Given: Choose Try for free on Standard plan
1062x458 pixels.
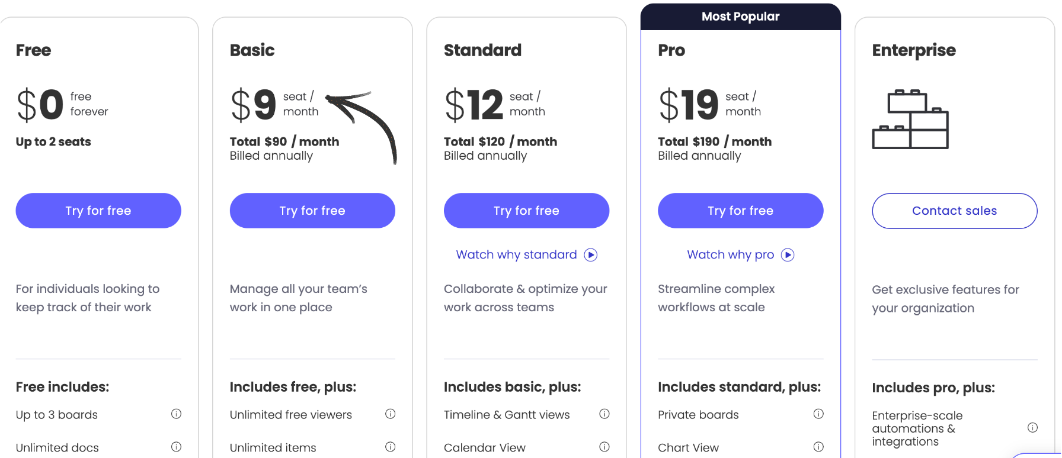Looking at the screenshot, I should coord(526,211).
